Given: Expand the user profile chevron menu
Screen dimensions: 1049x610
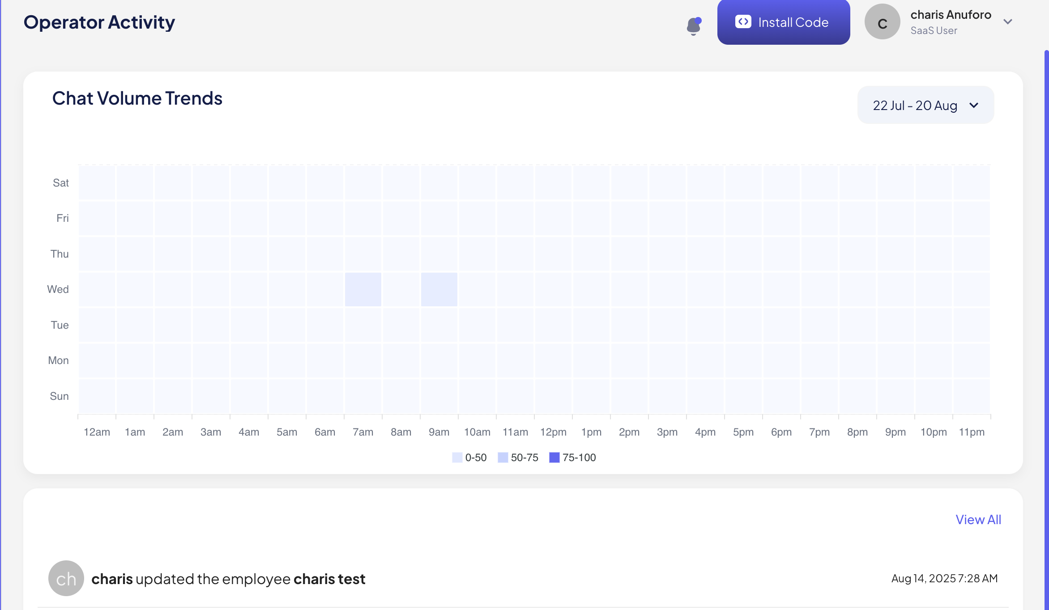Looking at the screenshot, I should click(x=1007, y=22).
